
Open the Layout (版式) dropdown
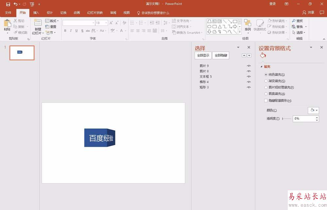coord(52,21)
